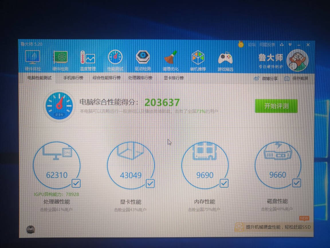Uncheck the 显卡性能 test checkbox

point(150,183)
